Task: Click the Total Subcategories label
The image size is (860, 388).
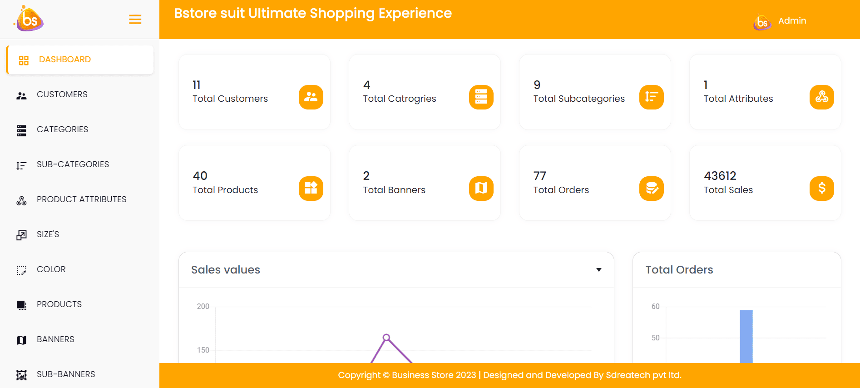Action: point(579,99)
